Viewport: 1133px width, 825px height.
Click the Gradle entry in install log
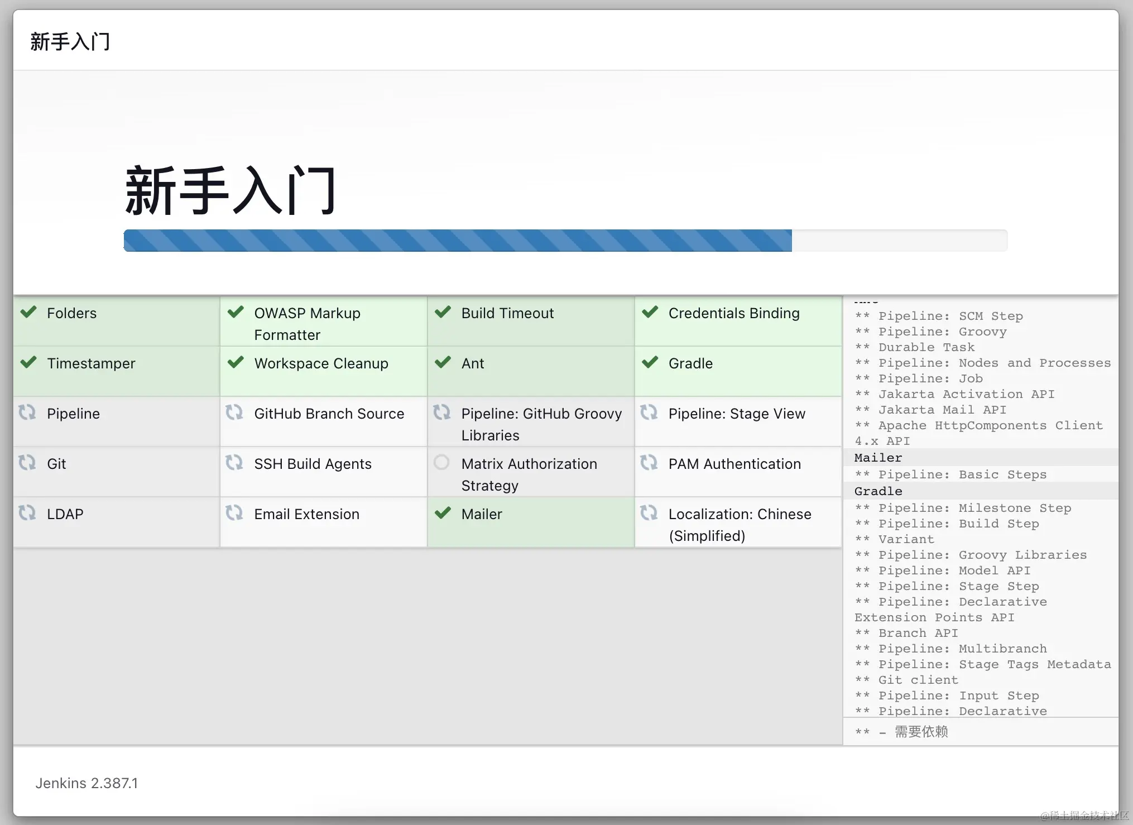click(x=878, y=491)
